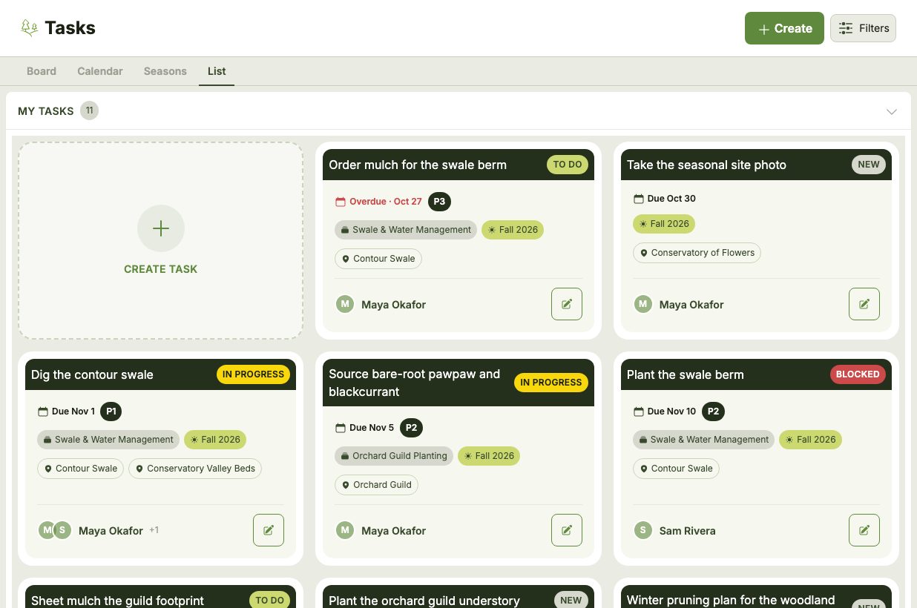Image resolution: width=917 pixels, height=608 pixels.
Task: Select the List tab
Action: tap(217, 71)
